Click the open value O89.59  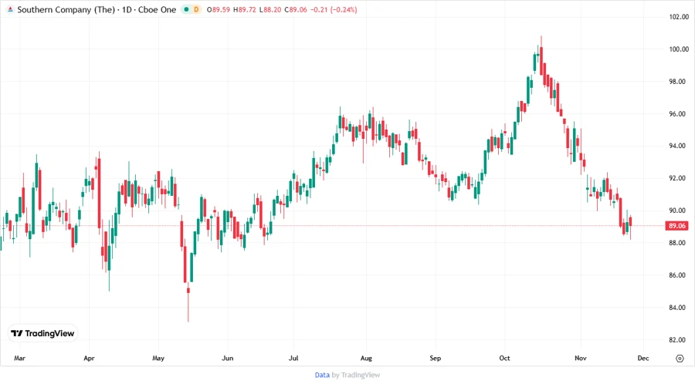click(x=219, y=9)
